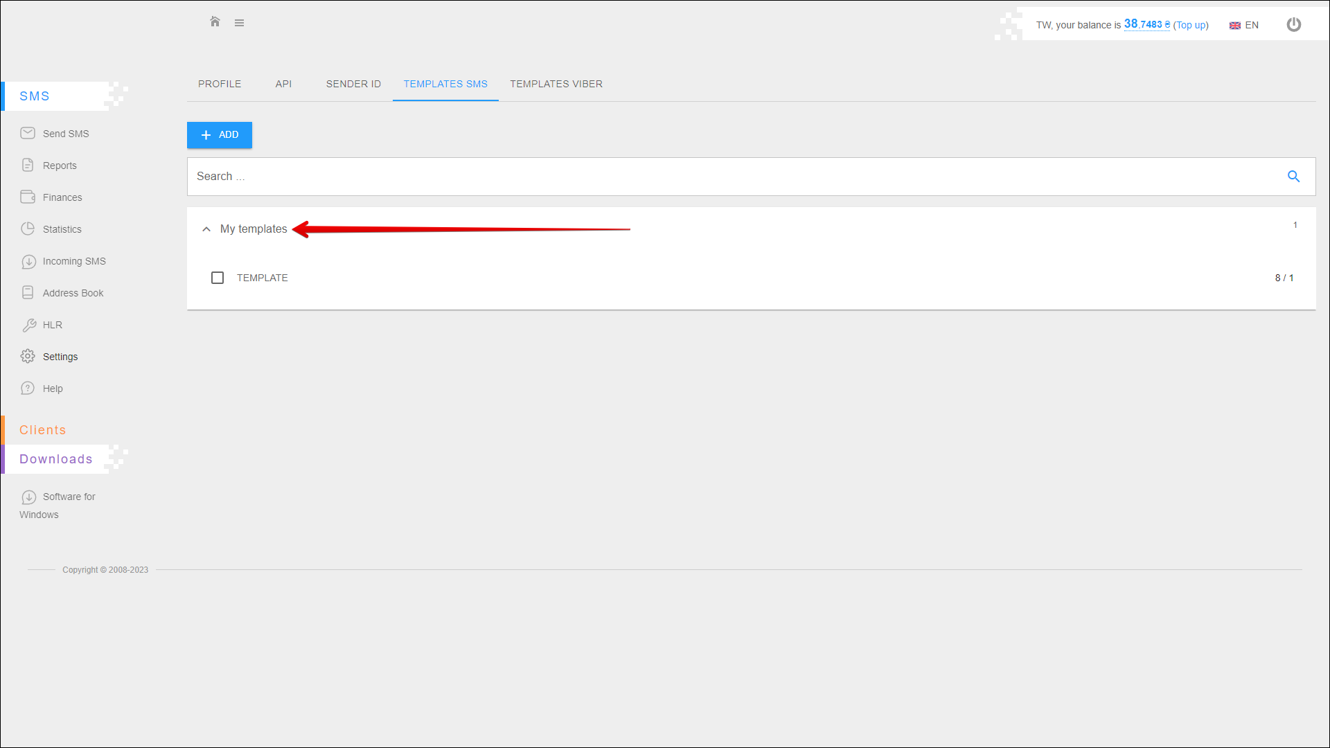Switch to the SENDER ID tab
1330x748 pixels.
[x=353, y=84]
